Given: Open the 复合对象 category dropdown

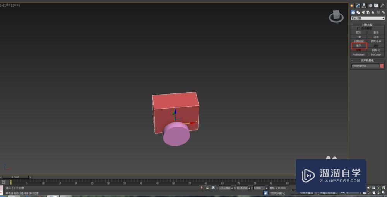Looking at the screenshot, I should pyautogui.click(x=368, y=18).
